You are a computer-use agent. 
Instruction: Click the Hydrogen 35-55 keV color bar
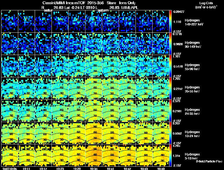click(170, 88)
